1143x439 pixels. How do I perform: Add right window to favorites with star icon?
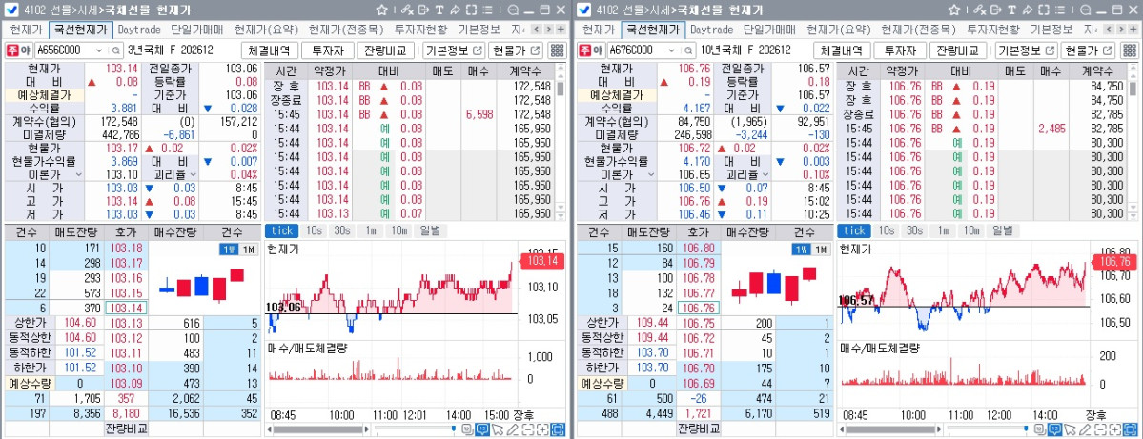click(954, 10)
